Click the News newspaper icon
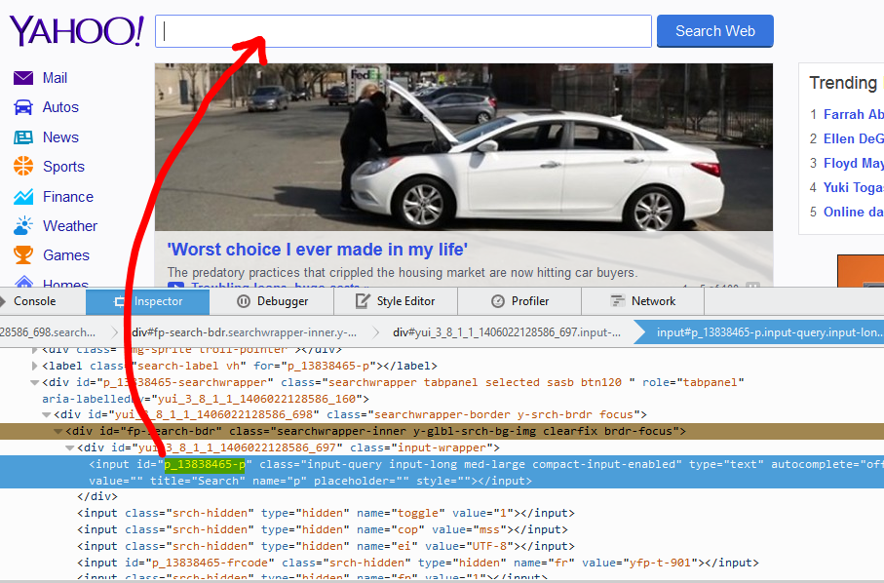This screenshot has height=583, width=884. (x=23, y=137)
